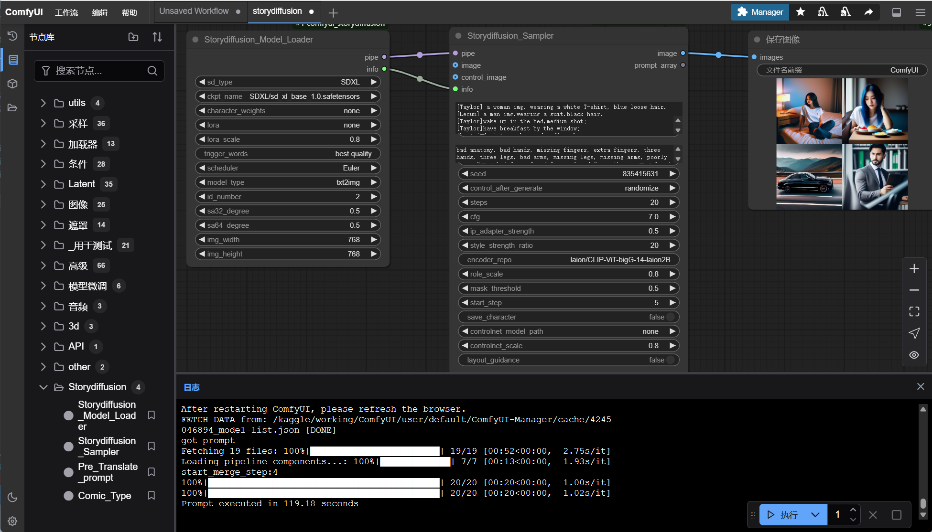Open the Manager button
The height and width of the screenshot is (532, 932).
coord(760,12)
